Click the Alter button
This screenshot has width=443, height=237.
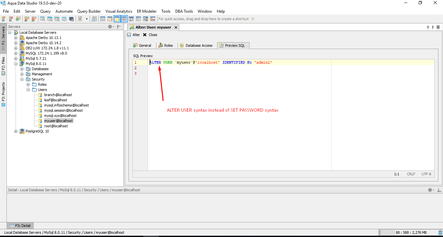(x=133, y=35)
